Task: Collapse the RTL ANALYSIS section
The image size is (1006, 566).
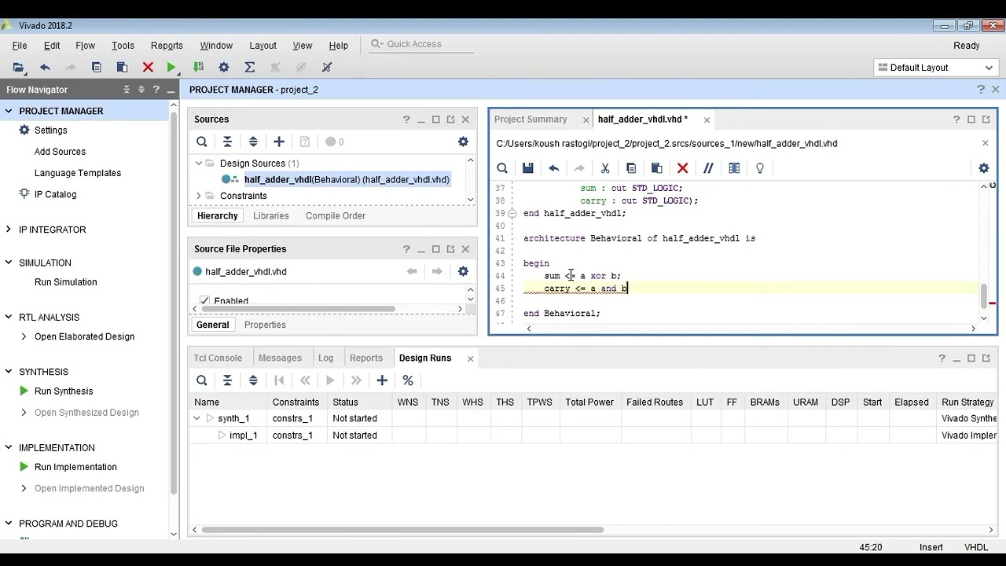Action: coord(9,317)
